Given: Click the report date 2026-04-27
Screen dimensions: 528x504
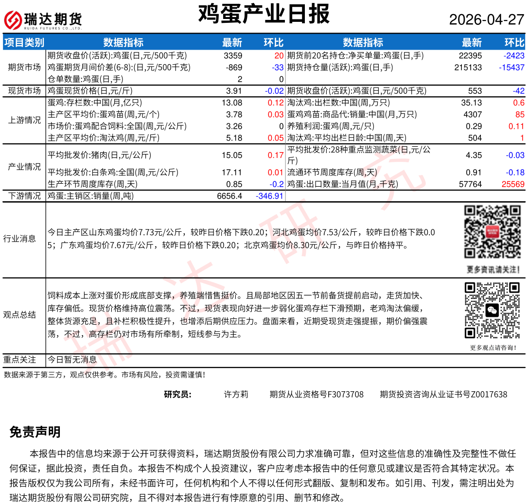Looking at the screenshot, I should 487,20.
